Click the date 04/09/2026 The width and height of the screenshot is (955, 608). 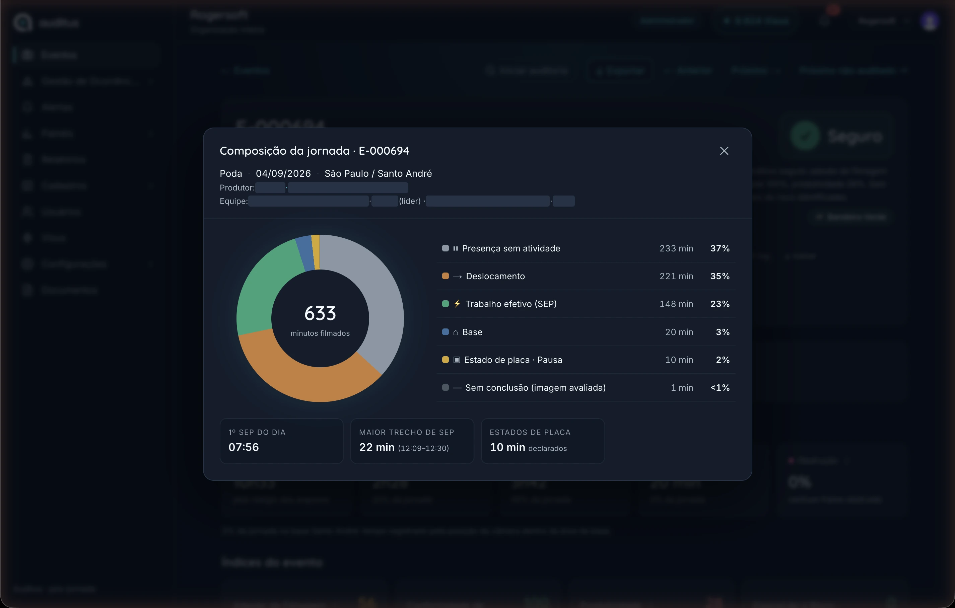click(283, 174)
